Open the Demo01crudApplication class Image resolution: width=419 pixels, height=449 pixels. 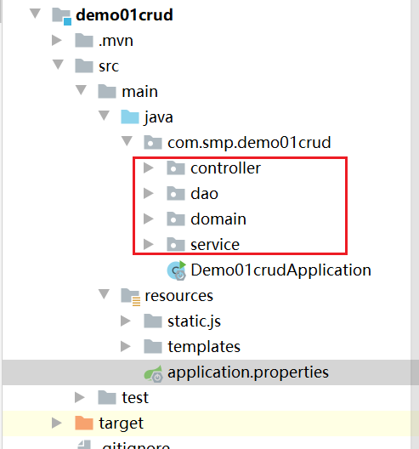click(281, 270)
